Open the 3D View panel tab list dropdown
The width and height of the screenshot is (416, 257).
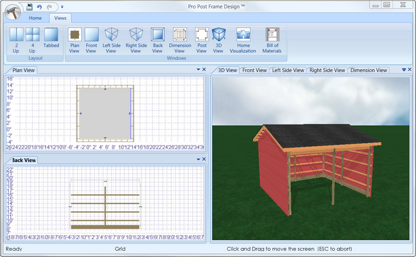(404, 70)
